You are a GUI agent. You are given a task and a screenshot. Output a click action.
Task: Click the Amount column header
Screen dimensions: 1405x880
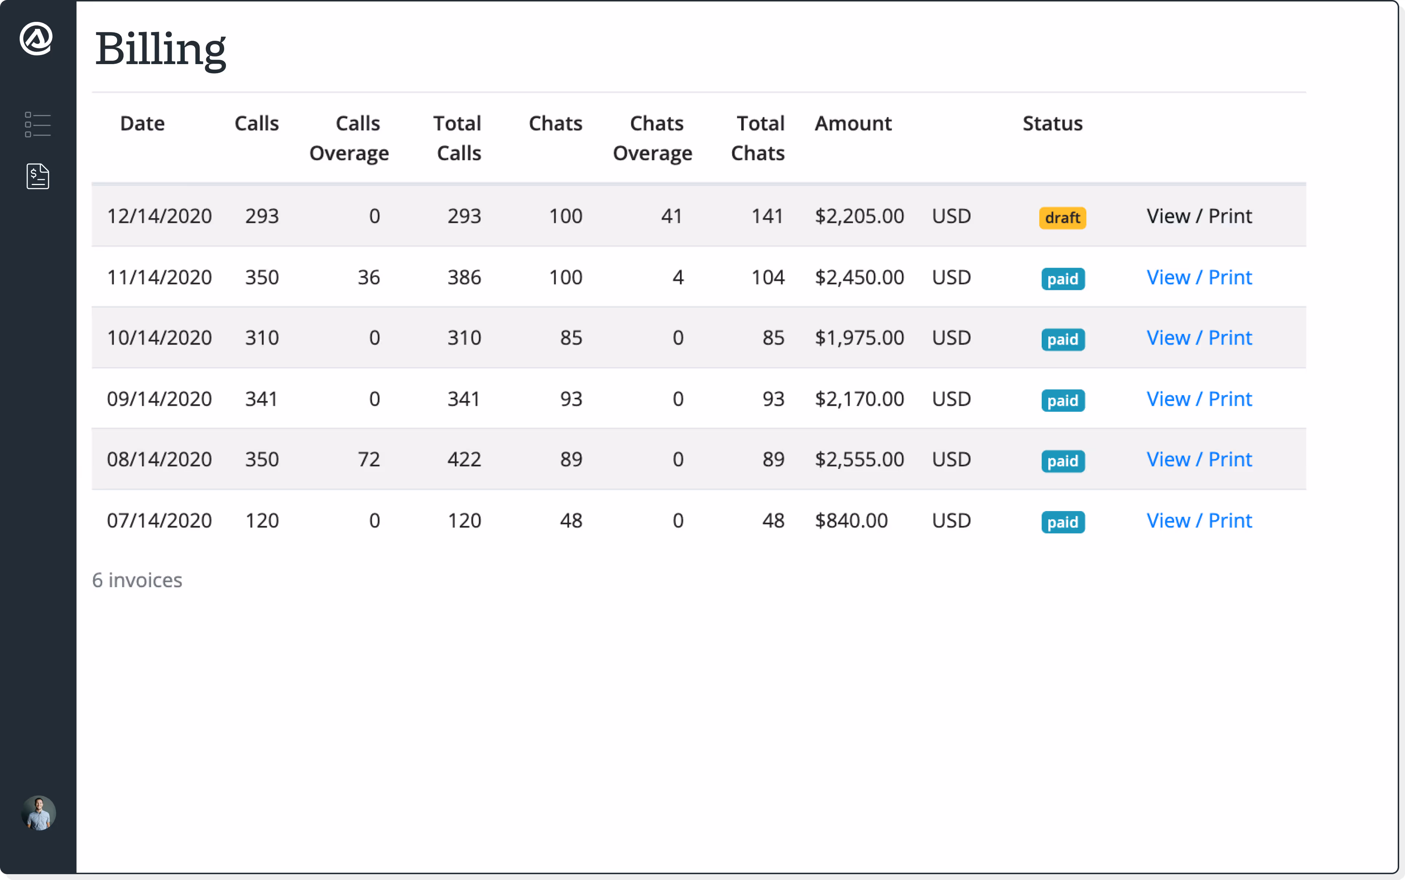(852, 123)
